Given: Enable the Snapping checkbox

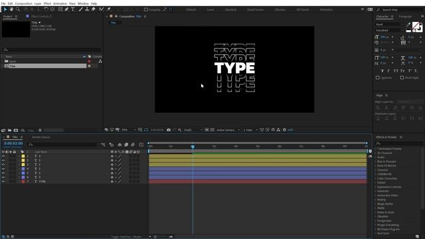Looking at the screenshot, I should coord(146,9).
